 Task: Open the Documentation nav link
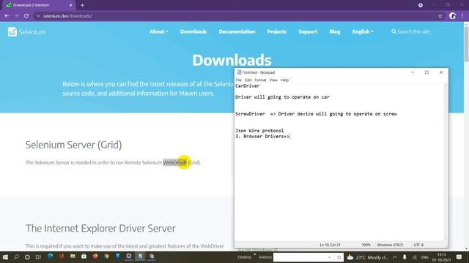click(x=237, y=31)
